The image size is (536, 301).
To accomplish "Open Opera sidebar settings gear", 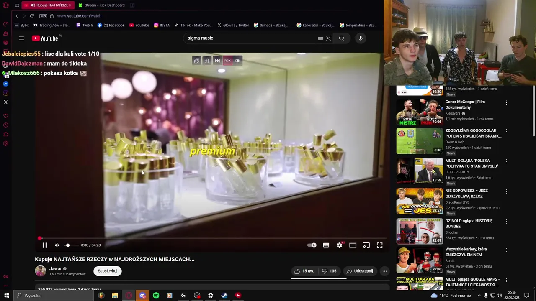I will tap(6, 143).
